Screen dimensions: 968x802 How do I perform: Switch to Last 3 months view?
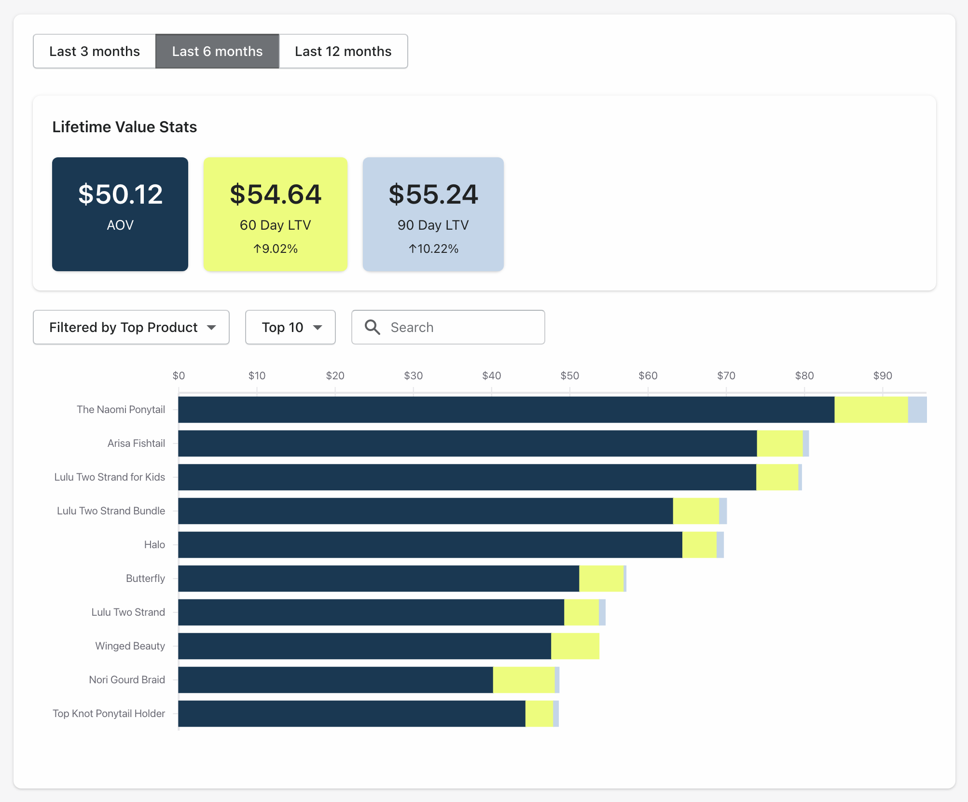(94, 51)
